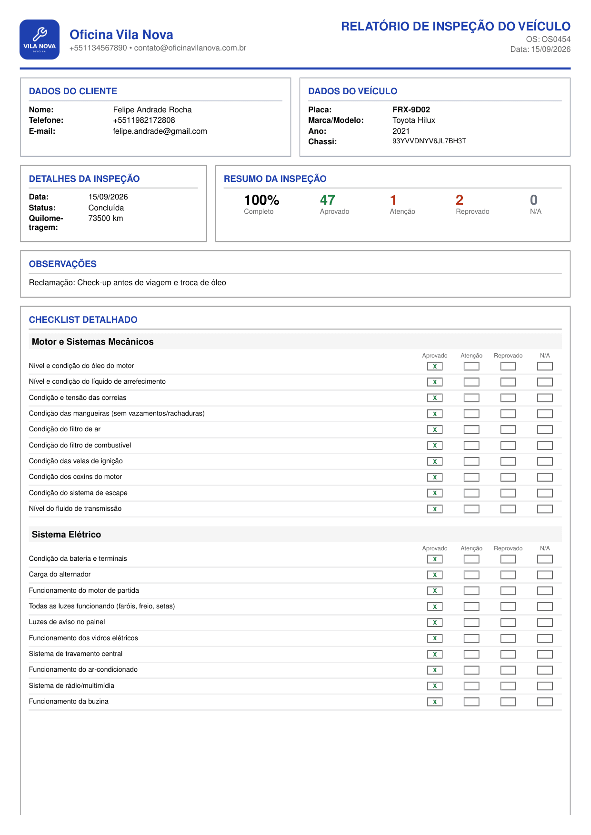The height and width of the screenshot is (835, 591).
Task: Mark Atenção for ar-condicionado row
Action: 471,670
